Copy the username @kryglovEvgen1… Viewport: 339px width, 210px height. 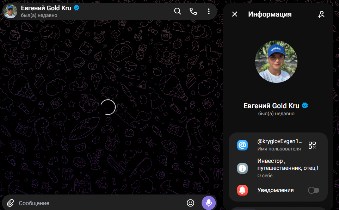coord(280,141)
